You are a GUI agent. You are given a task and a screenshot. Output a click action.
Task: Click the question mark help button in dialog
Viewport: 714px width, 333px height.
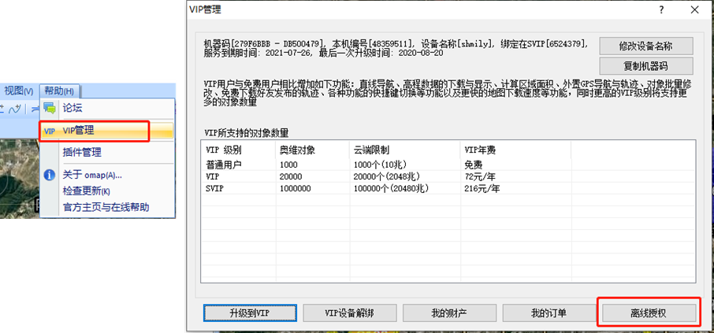[x=660, y=9]
